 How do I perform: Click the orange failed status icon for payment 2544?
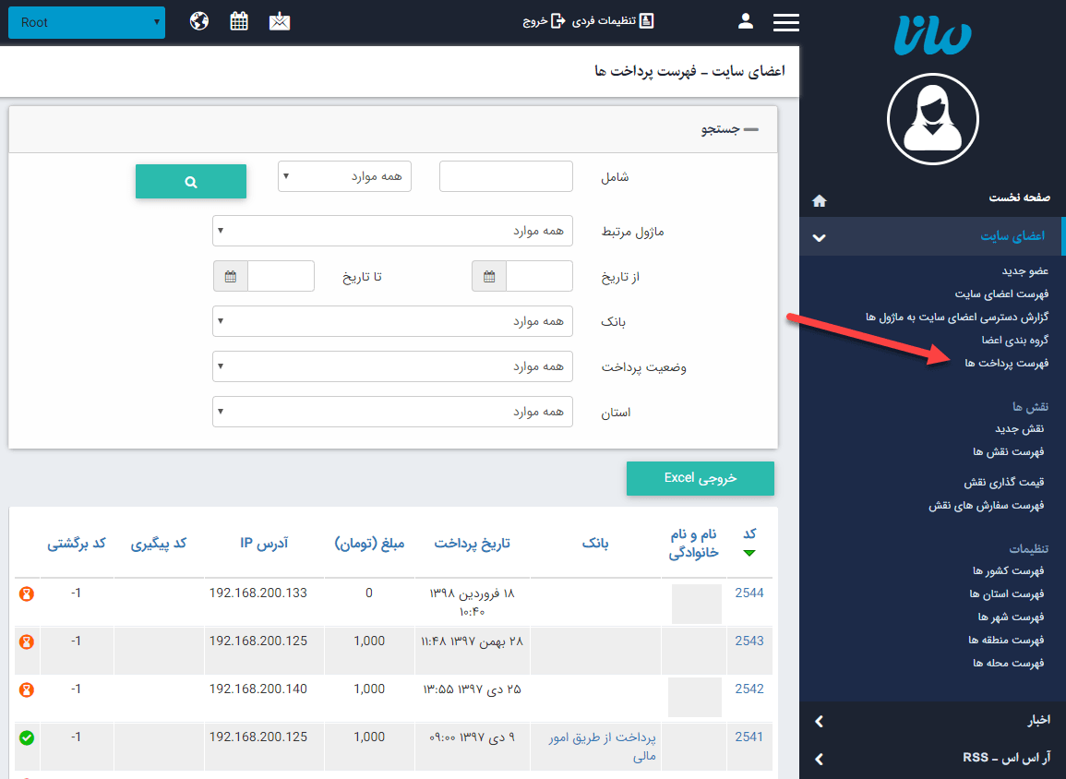(x=27, y=593)
